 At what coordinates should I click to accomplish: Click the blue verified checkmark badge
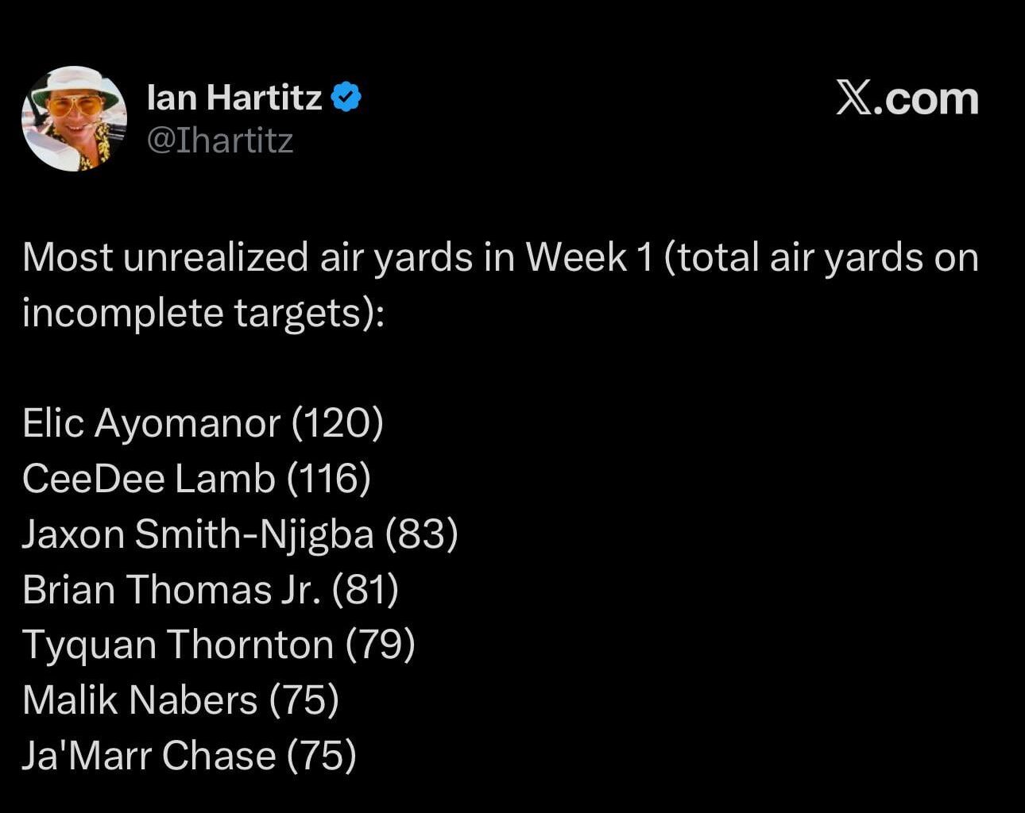[x=346, y=98]
